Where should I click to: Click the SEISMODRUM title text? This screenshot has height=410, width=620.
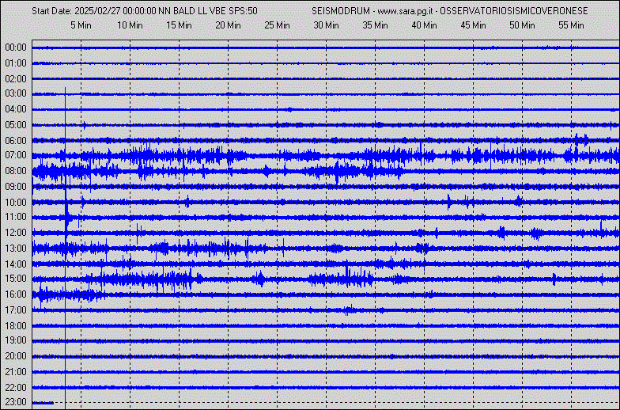click(341, 11)
